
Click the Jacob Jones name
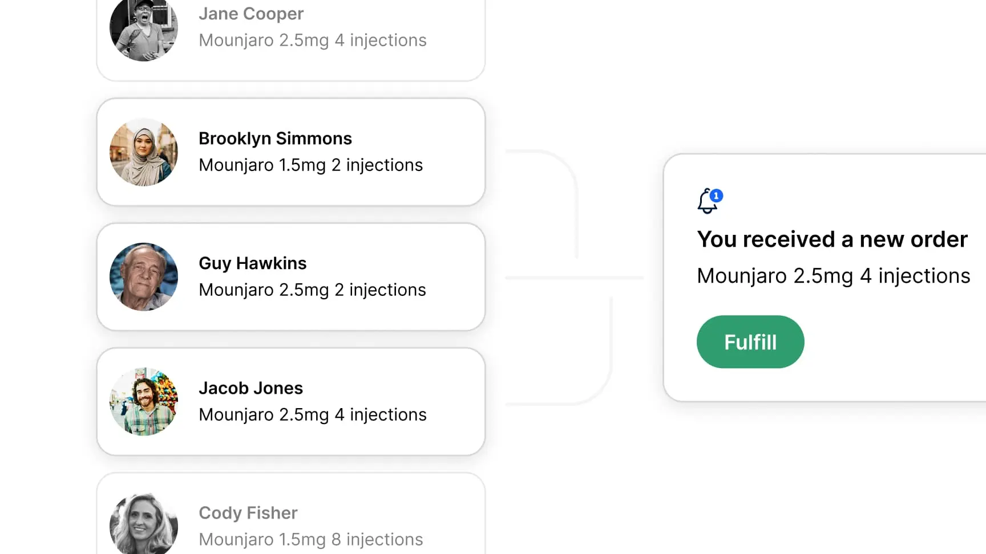tap(250, 388)
